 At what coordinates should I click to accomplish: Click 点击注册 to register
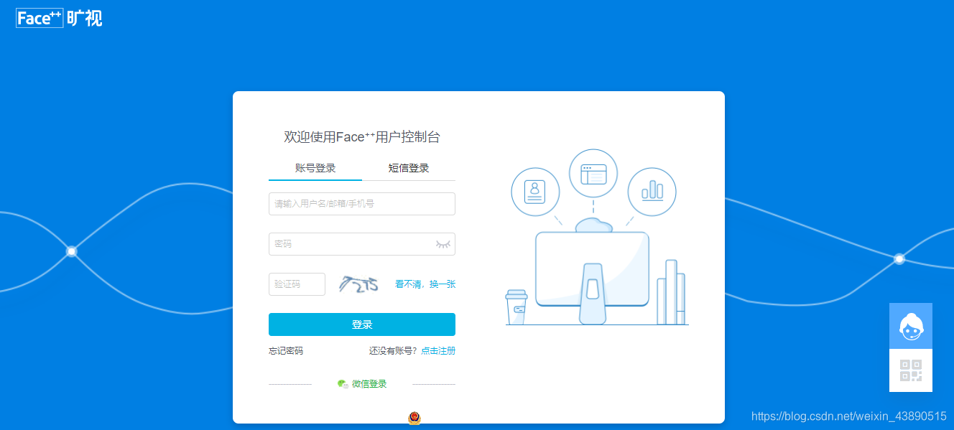tap(438, 351)
